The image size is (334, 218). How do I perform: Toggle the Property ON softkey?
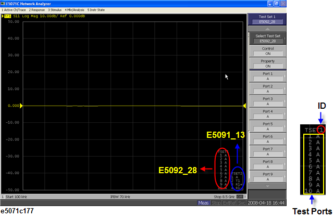pyautogui.click(x=267, y=63)
